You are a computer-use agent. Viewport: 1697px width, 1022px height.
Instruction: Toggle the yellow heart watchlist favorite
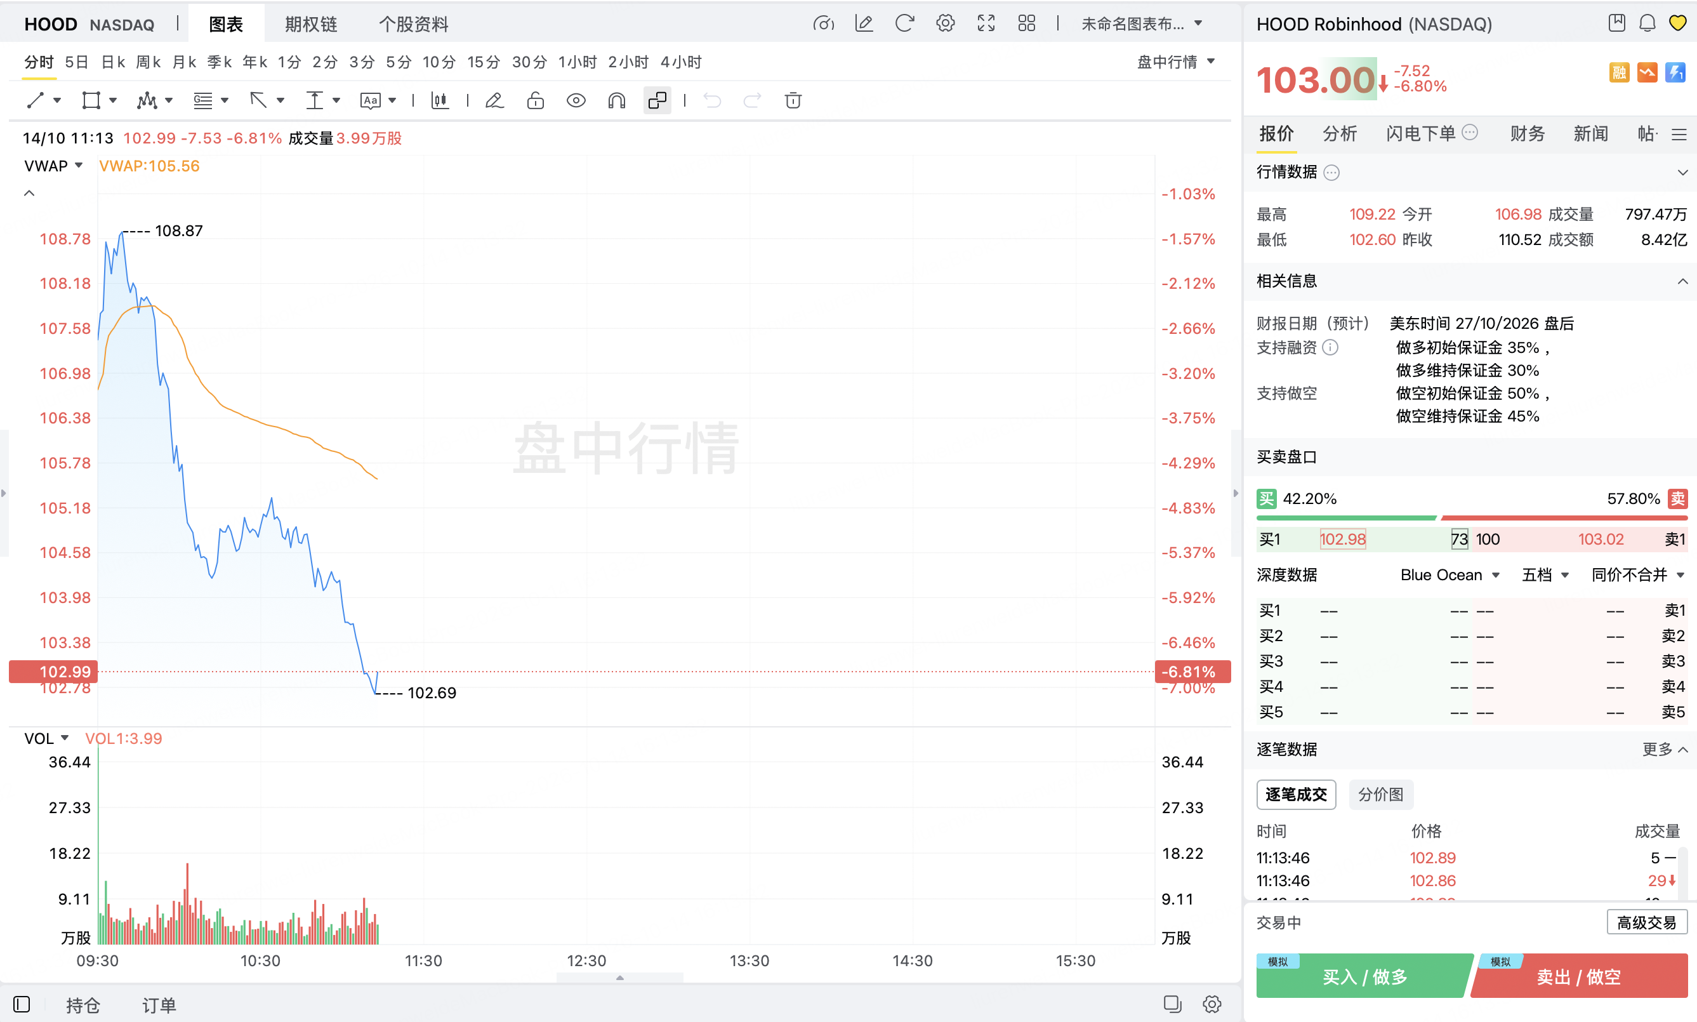pyautogui.click(x=1678, y=23)
